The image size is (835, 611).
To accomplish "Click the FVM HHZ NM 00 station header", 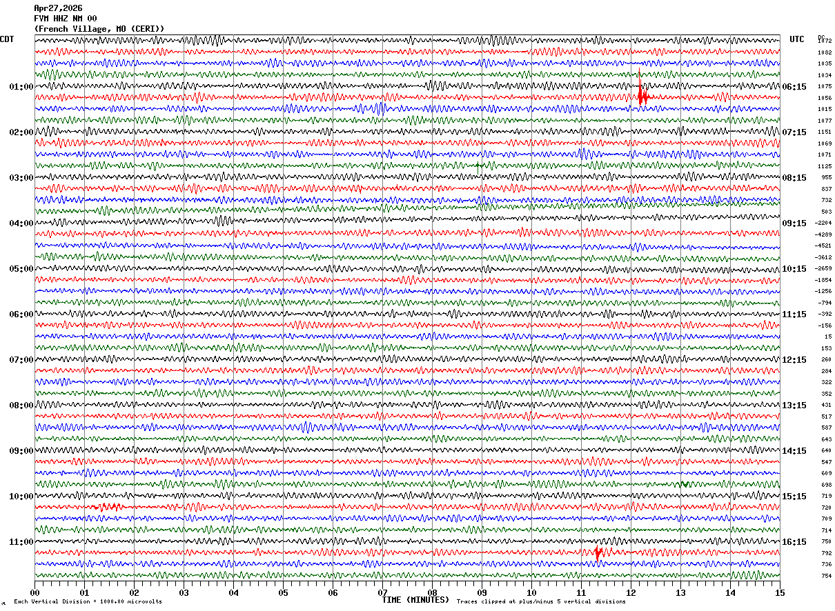I will coord(66,19).
